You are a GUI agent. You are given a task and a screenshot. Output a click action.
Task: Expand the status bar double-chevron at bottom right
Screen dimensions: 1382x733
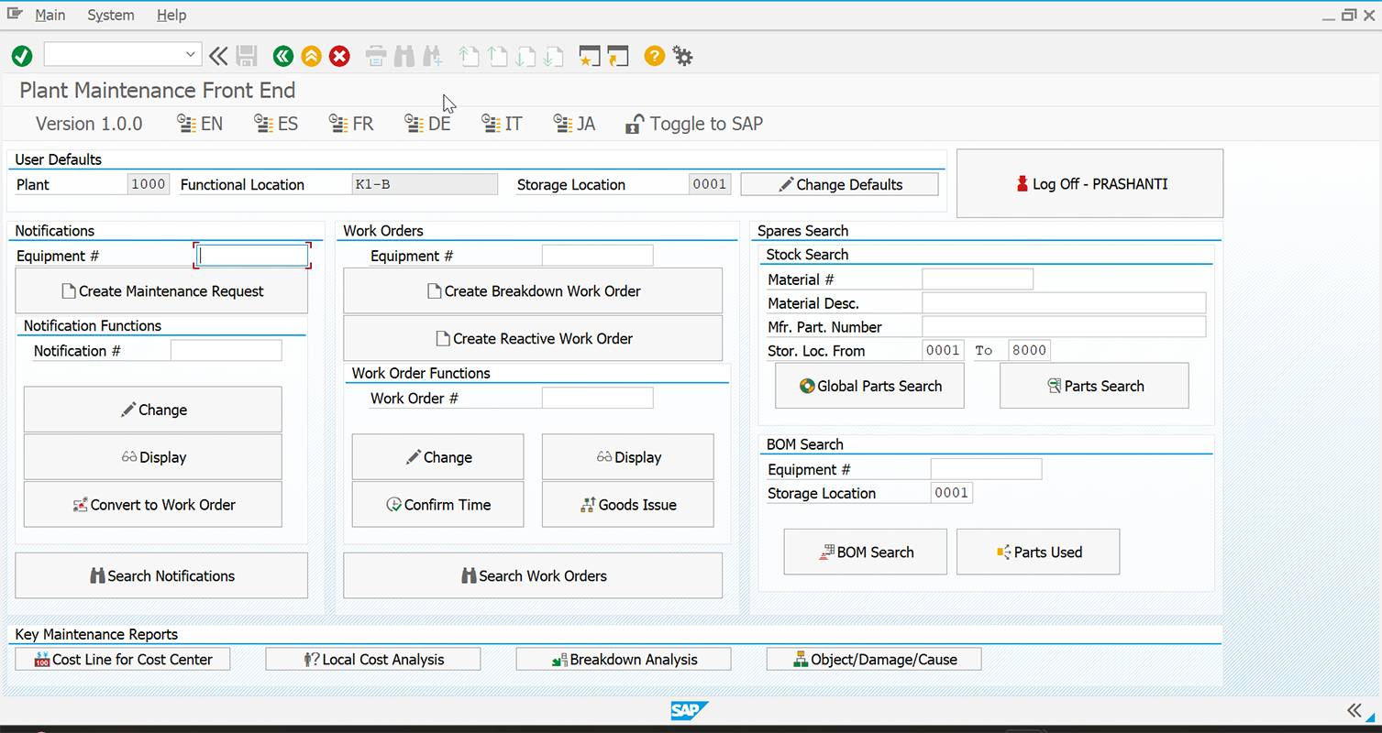pos(1354,711)
